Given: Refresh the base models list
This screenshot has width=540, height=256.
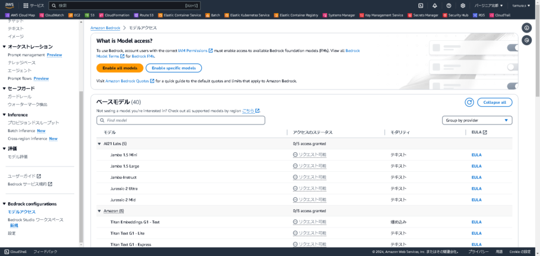Looking at the screenshot, I should [x=469, y=102].
